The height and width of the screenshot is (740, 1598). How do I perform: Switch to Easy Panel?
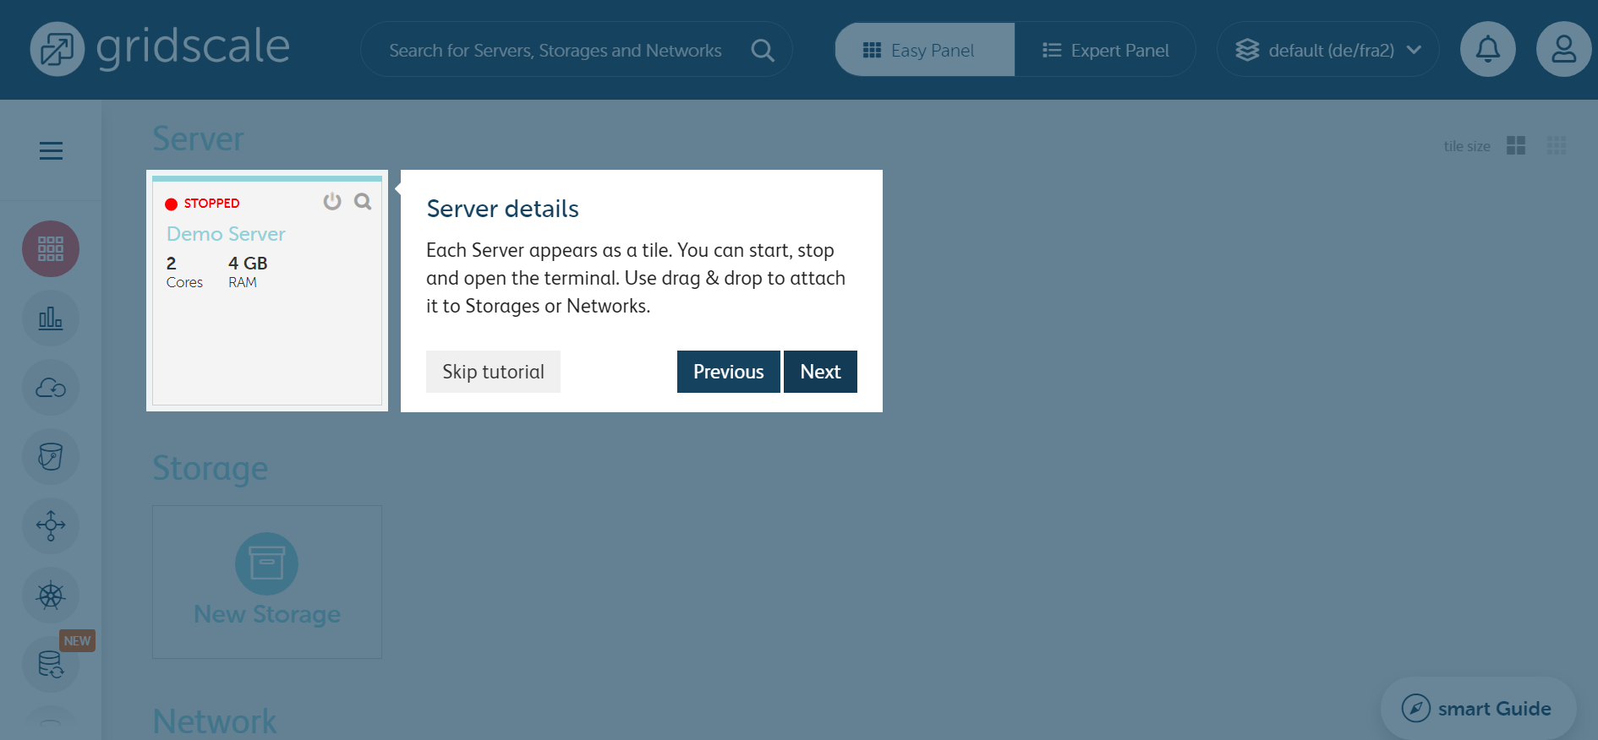[x=925, y=50]
